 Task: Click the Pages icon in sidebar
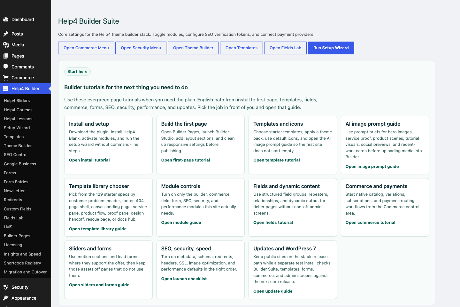tap(6, 56)
